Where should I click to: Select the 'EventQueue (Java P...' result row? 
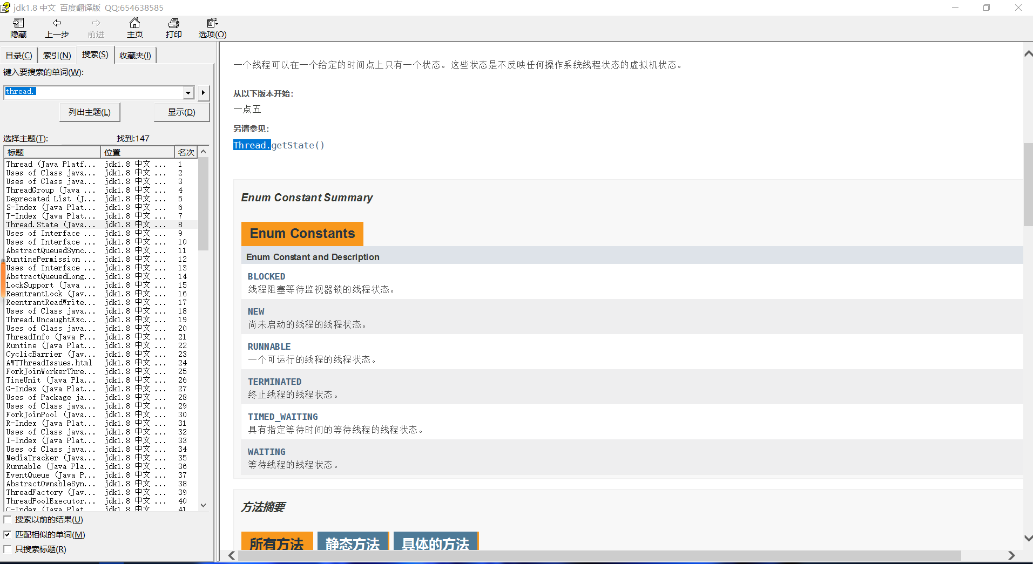(101, 475)
